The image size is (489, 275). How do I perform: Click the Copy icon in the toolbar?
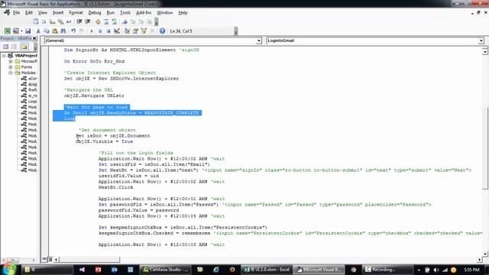click(47, 31)
